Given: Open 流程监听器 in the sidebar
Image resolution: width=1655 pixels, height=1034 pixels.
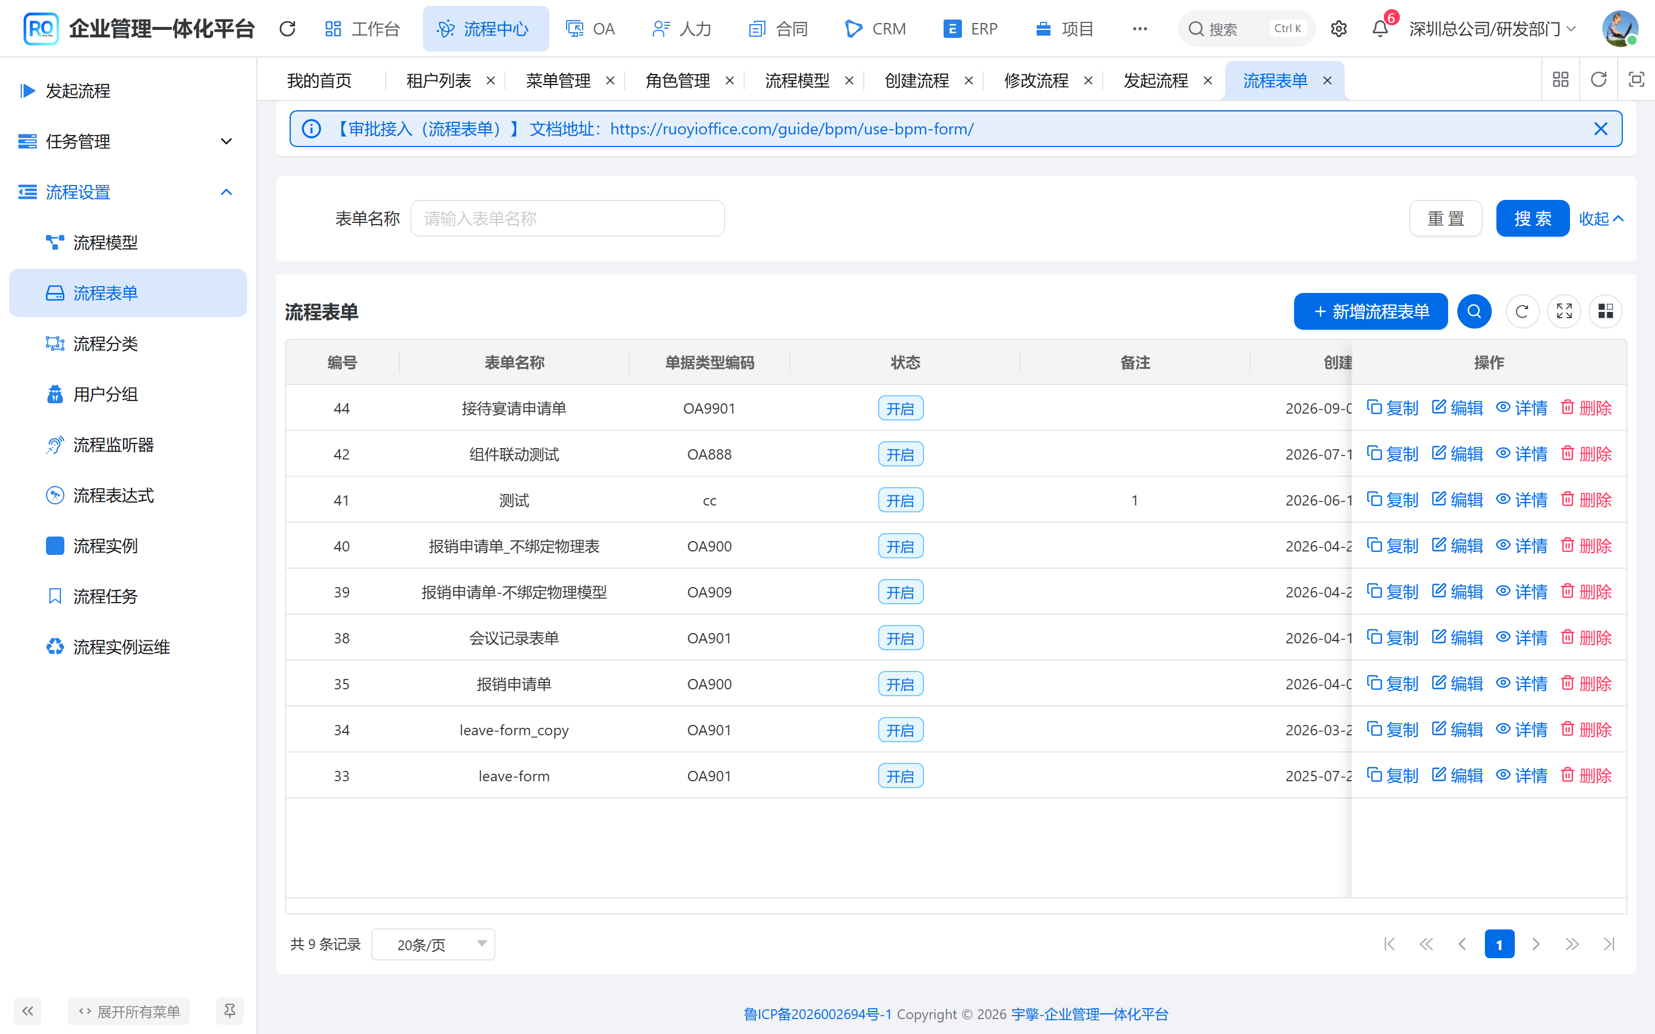Looking at the screenshot, I should pos(128,445).
